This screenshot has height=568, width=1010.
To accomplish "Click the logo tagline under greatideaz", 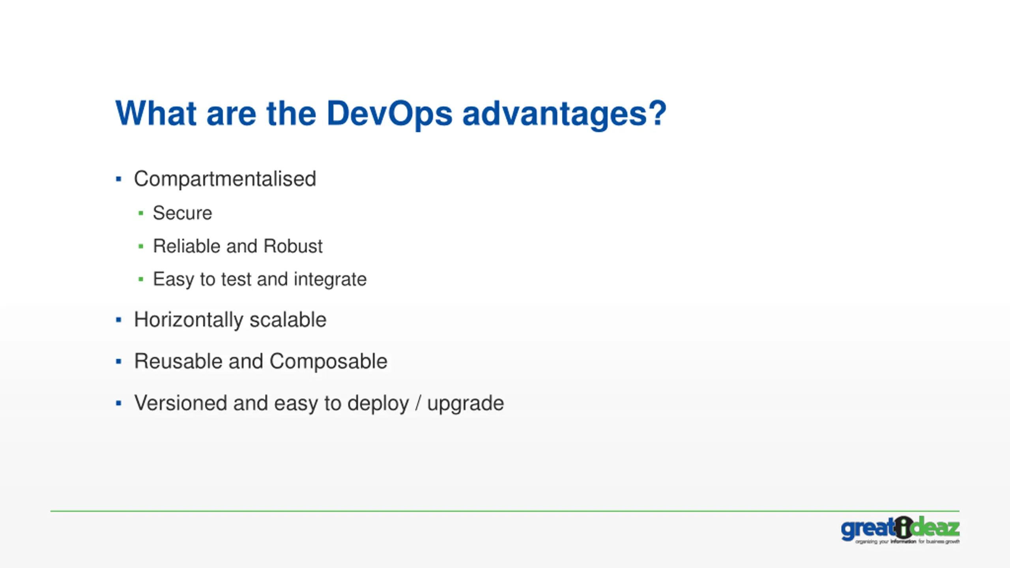I will click(907, 542).
